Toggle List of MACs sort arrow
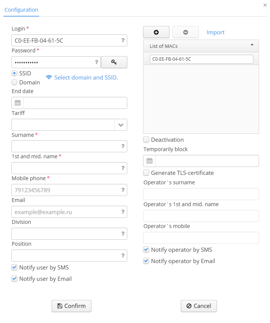The height and width of the screenshot is (323, 270). (x=252, y=45)
